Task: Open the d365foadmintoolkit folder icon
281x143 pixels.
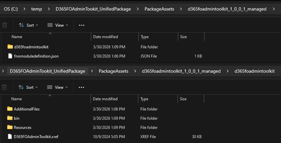Action: tap(10, 47)
